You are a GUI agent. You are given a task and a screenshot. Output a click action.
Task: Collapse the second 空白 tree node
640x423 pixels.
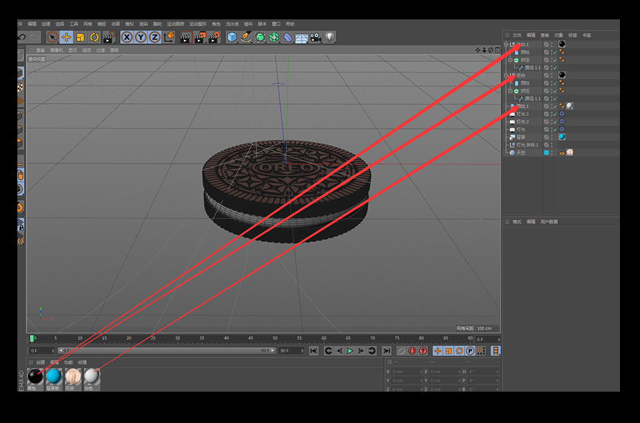[506, 75]
